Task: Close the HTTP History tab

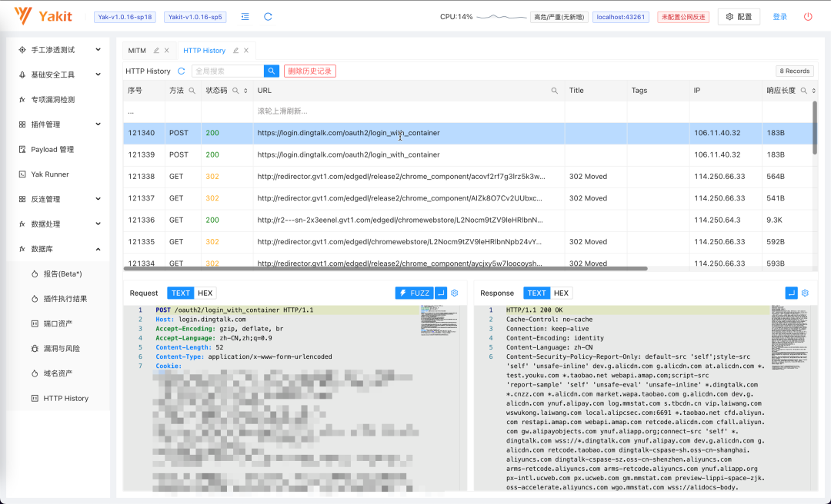Action: click(246, 51)
